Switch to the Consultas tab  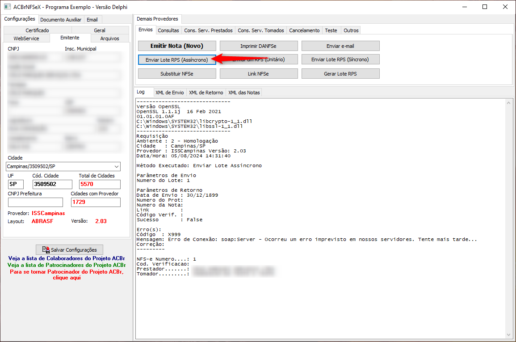coord(168,30)
